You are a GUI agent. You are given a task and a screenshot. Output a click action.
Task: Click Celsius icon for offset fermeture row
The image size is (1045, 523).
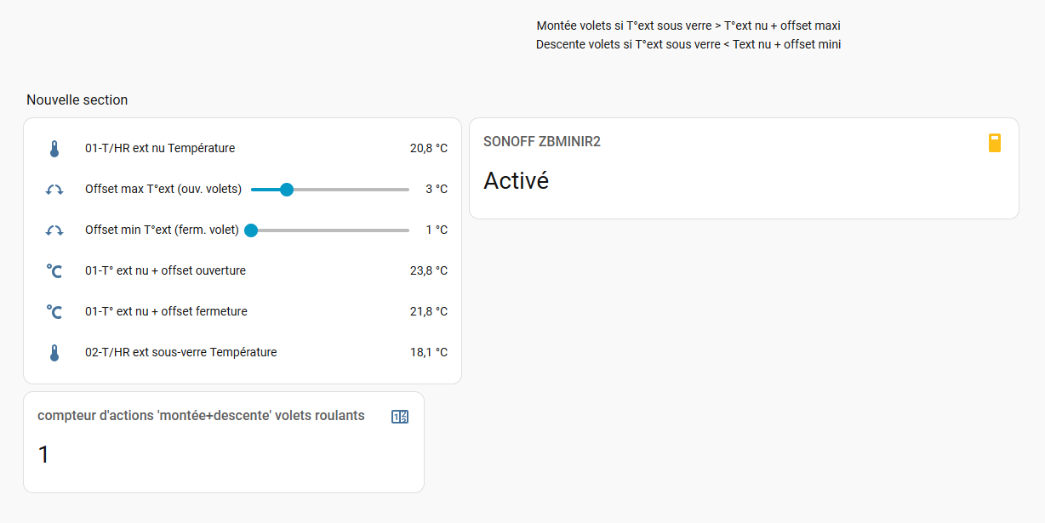[54, 312]
